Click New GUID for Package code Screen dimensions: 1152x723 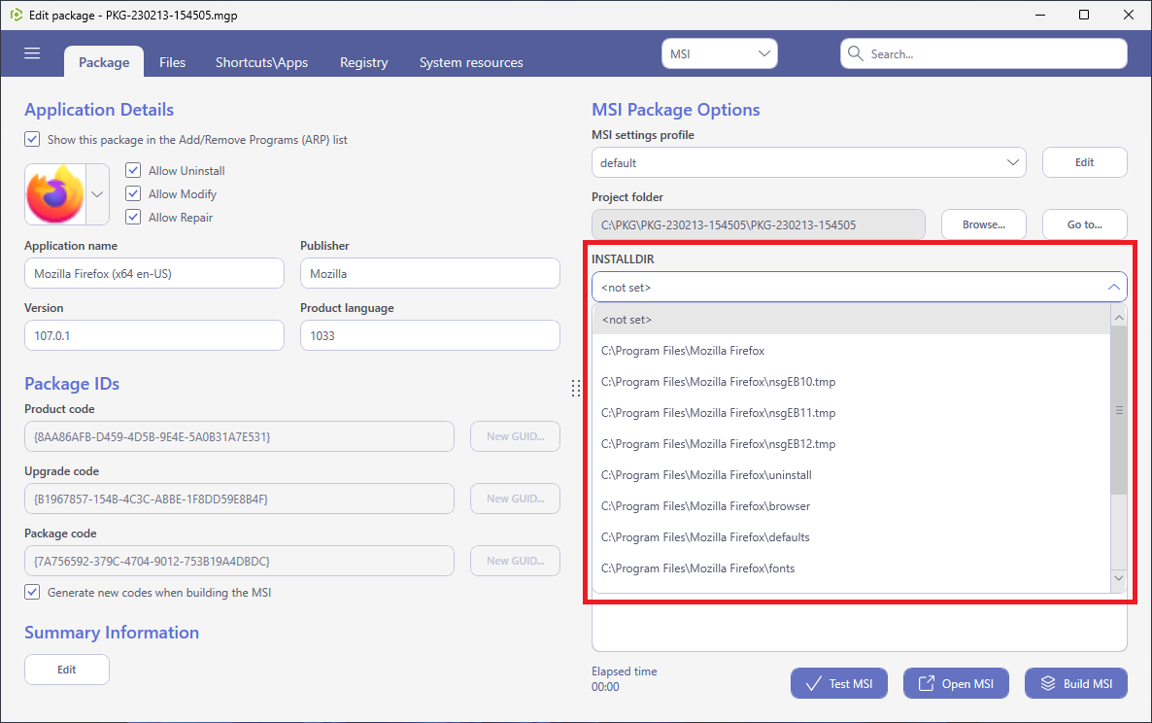515,561
